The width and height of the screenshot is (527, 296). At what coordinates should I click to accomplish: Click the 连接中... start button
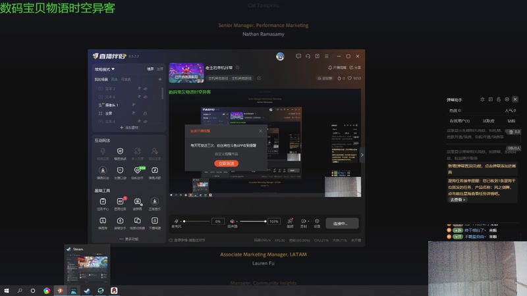[x=342, y=224]
